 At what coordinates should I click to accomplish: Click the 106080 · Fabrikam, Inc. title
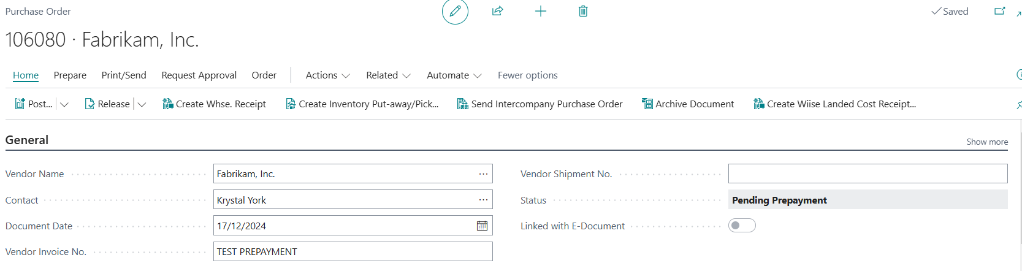click(x=102, y=39)
